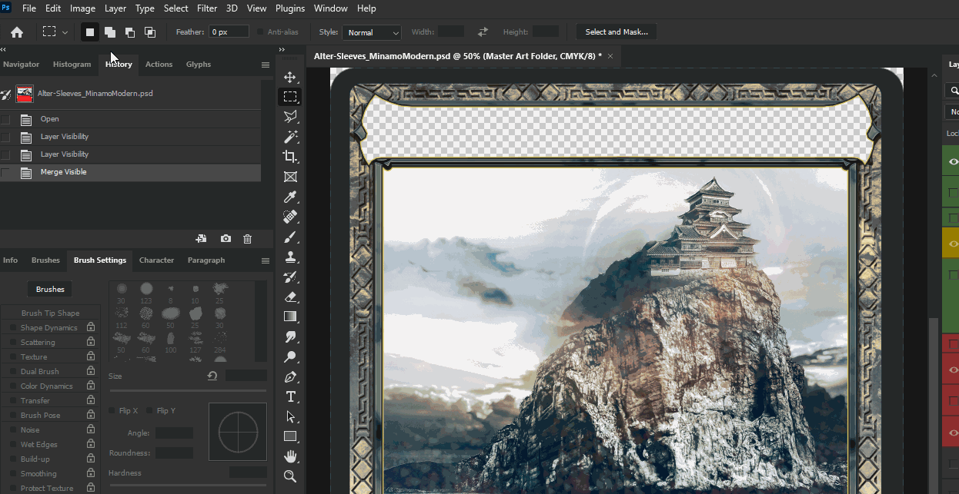Select the Magic Wand tool
The image size is (959, 494).
point(290,137)
